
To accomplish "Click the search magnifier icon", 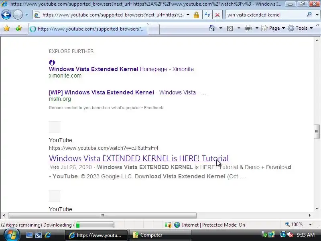I will (x=309, y=14).
